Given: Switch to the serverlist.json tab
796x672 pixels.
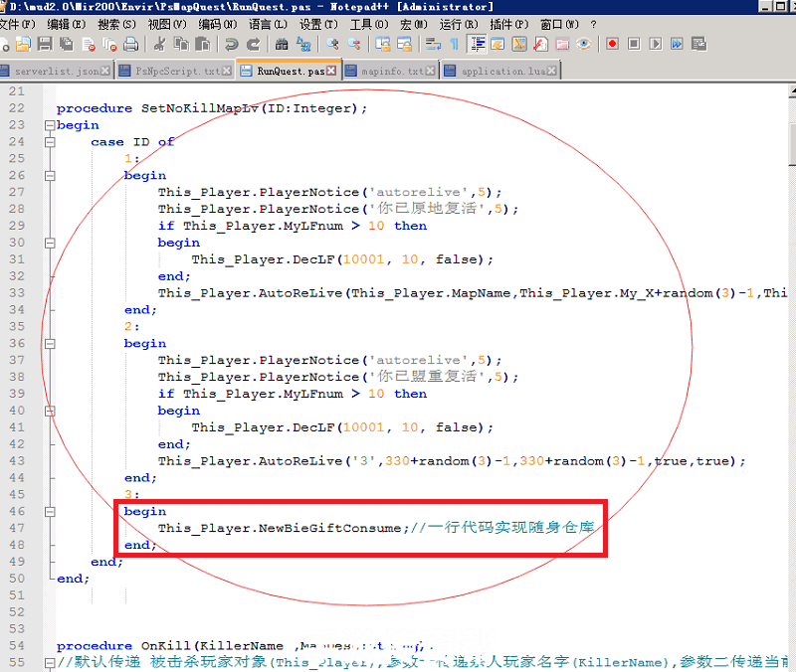Looking at the screenshot, I should pyautogui.click(x=56, y=71).
